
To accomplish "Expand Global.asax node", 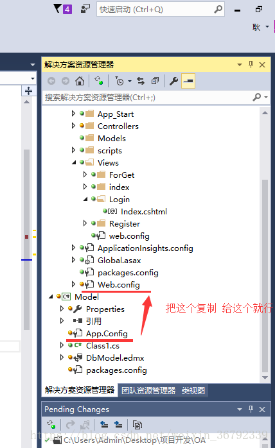I will pos(73,260).
